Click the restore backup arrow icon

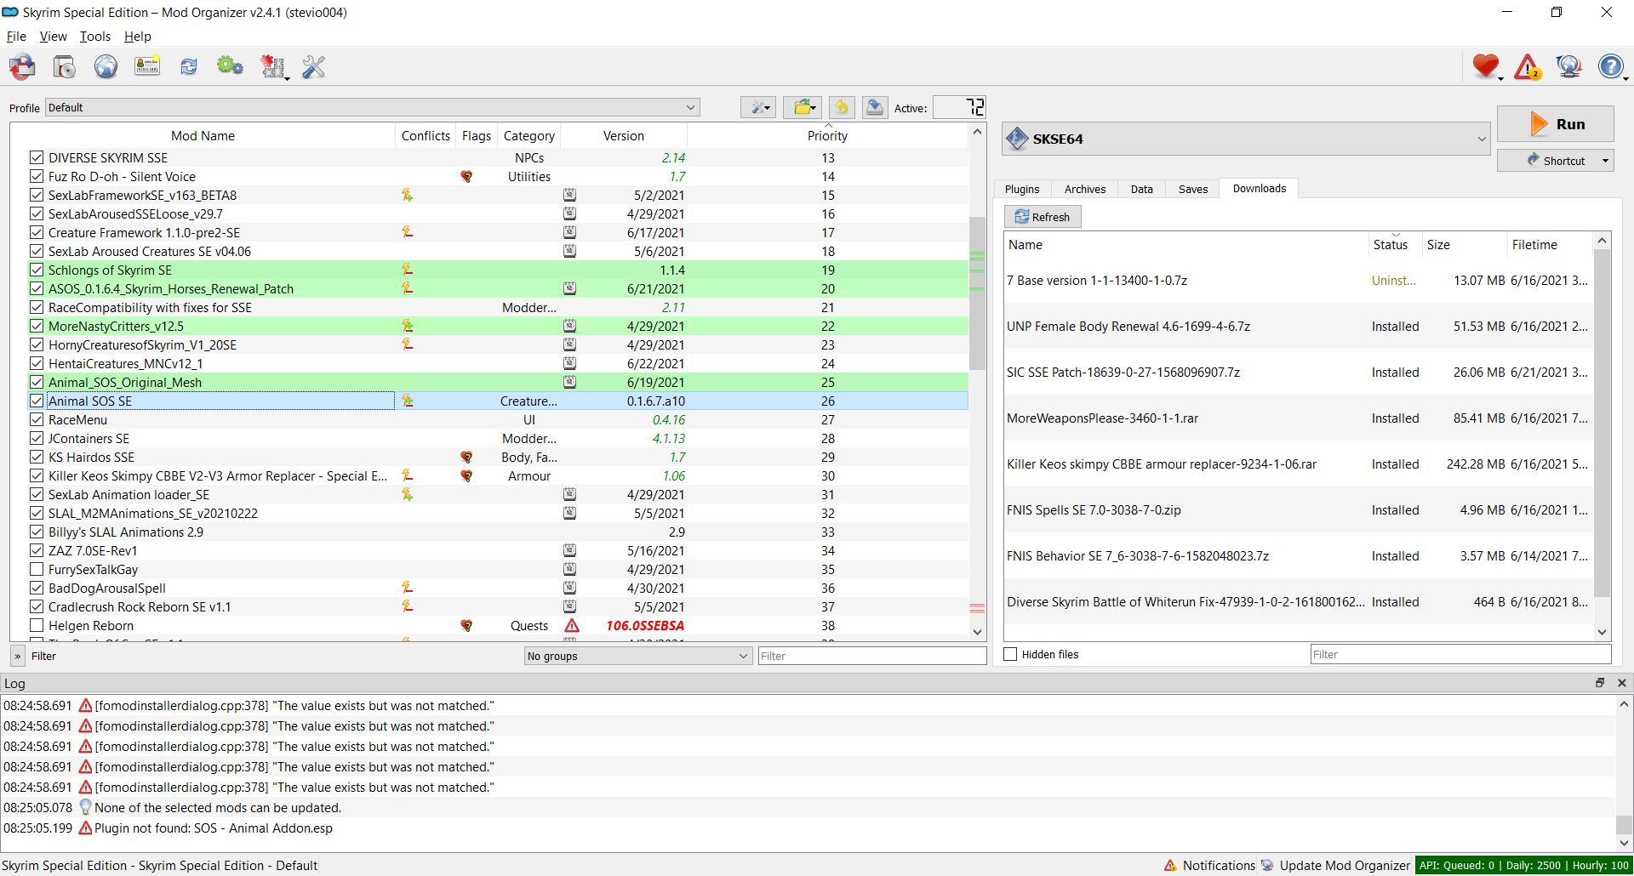842,107
